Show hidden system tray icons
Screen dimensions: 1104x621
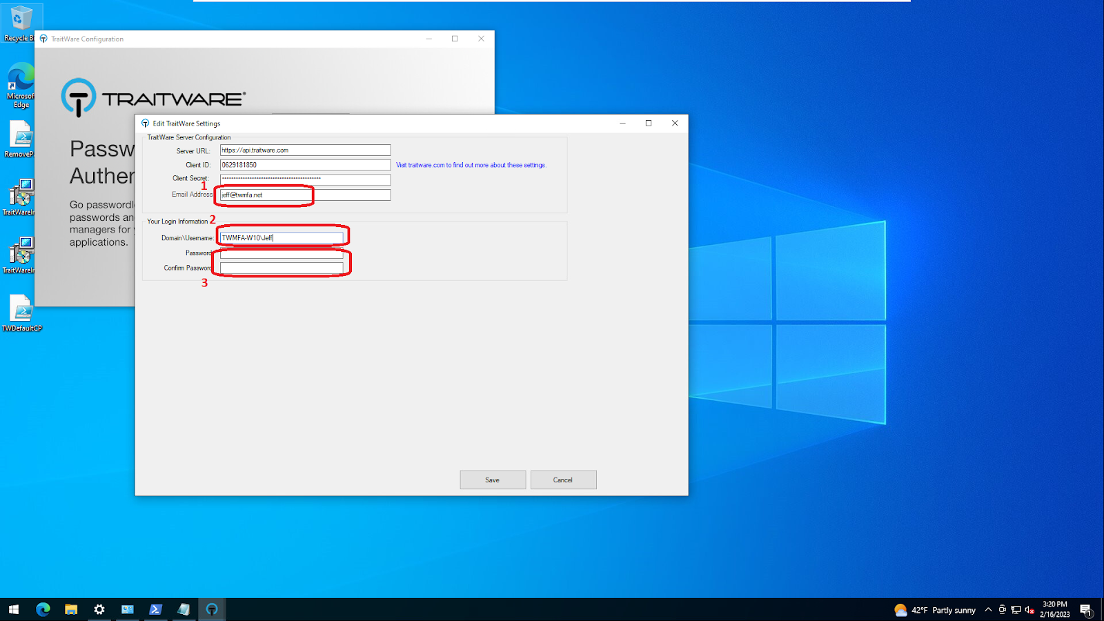(988, 610)
